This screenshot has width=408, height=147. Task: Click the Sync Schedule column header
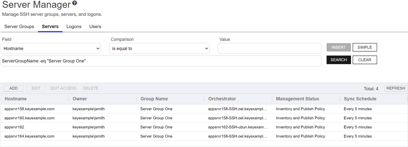360,99
